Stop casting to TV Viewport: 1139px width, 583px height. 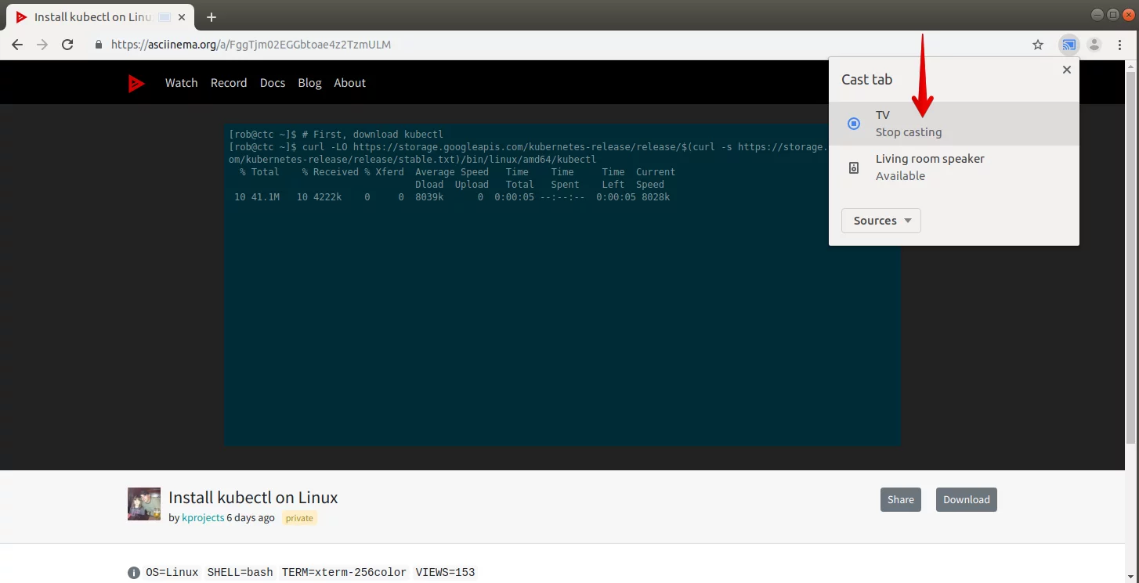(953, 124)
